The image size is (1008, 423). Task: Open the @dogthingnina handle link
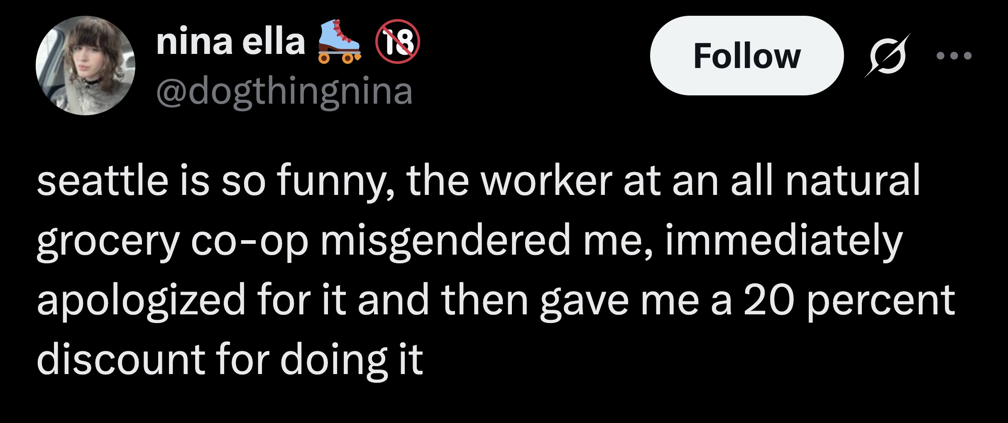[x=284, y=91]
